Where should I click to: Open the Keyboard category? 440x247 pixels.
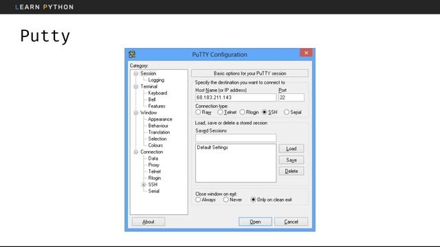157,93
